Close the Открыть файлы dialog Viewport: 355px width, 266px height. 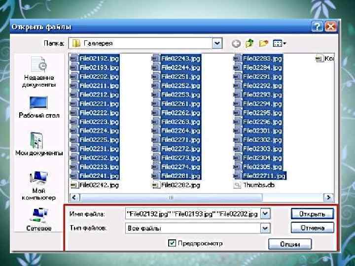point(330,27)
